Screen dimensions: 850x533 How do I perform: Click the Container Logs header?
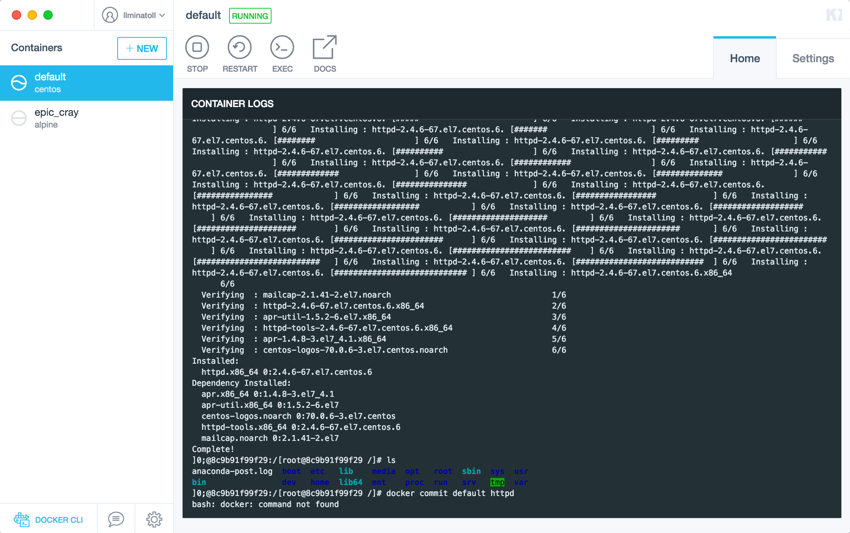[232, 104]
